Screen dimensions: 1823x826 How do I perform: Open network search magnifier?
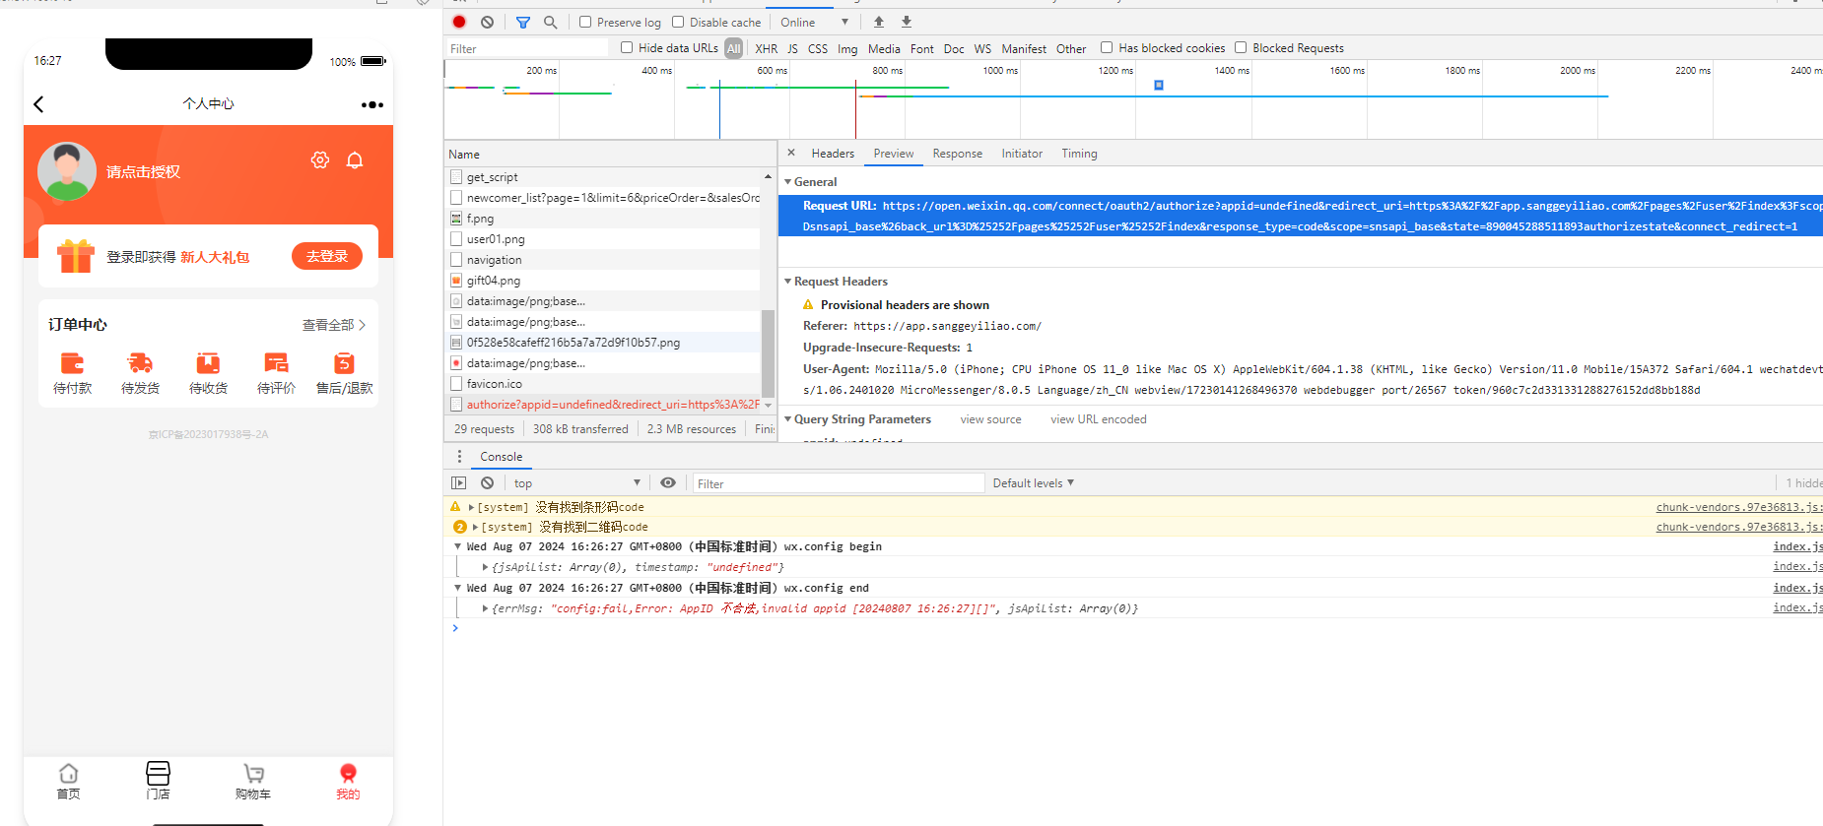tap(550, 22)
